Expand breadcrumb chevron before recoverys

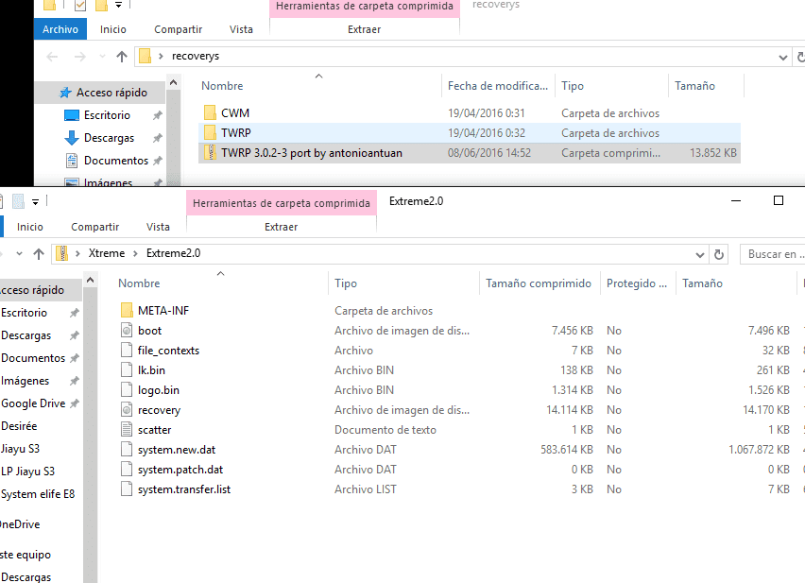click(162, 56)
